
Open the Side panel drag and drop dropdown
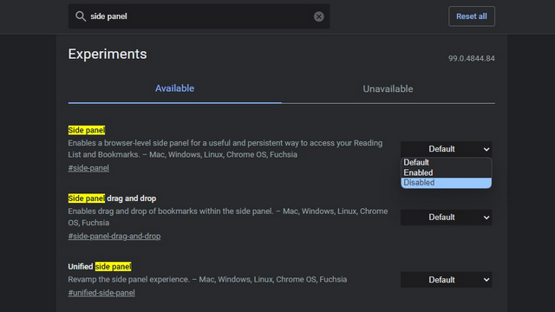[x=446, y=218]
